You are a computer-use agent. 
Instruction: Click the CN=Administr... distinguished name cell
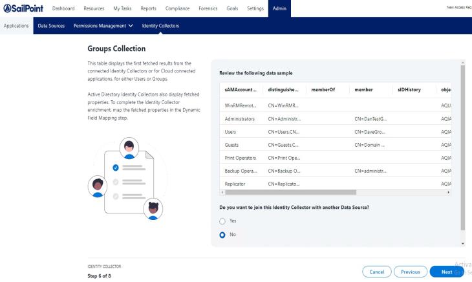tap(284, 119)
